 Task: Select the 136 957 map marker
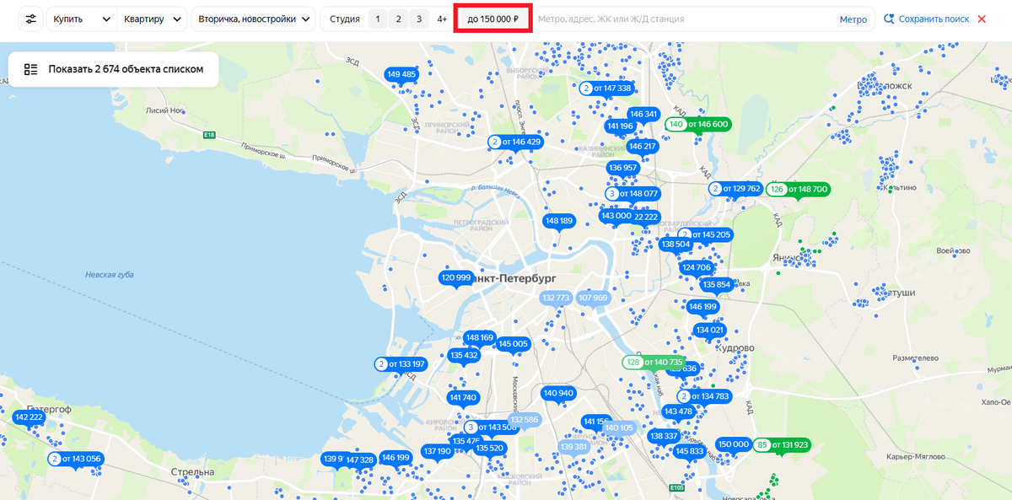click(x=623, y=168)
